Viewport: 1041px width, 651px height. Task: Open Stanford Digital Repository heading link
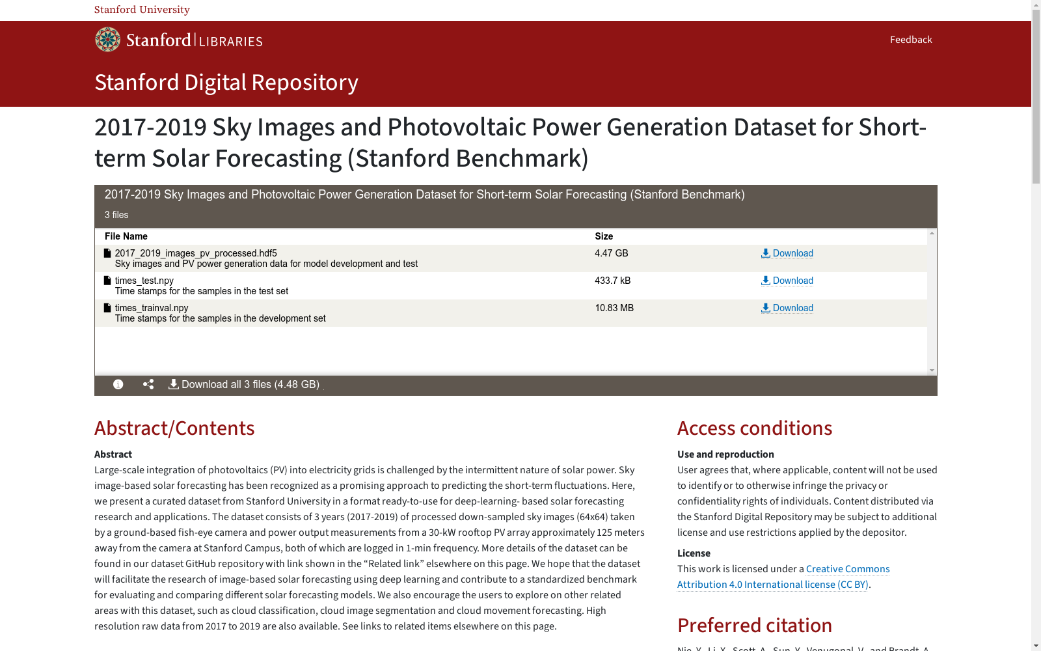(226, 83)
